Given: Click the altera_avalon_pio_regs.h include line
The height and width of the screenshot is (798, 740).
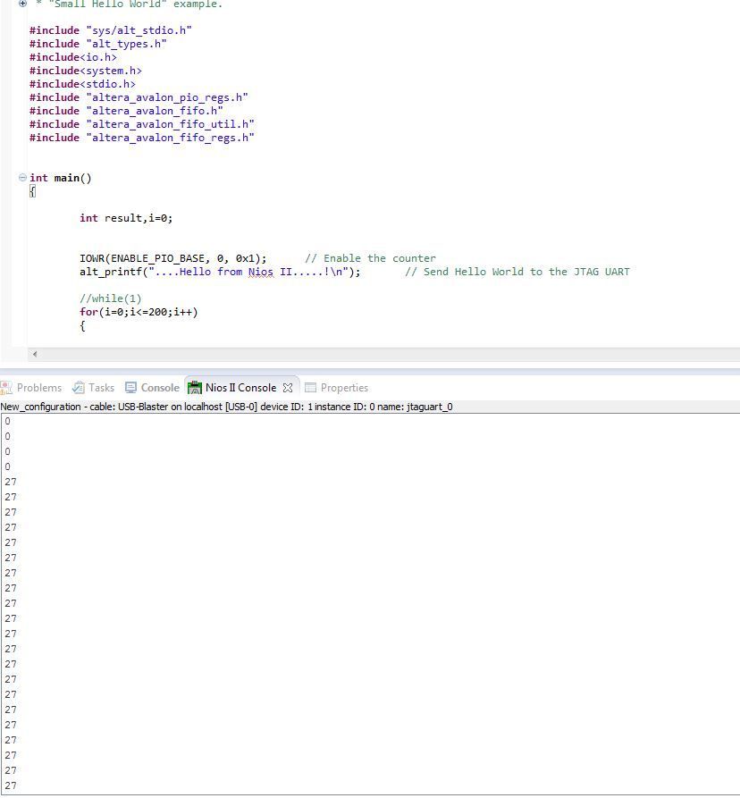Looking at the screenshot, I should tap(139, 97).
